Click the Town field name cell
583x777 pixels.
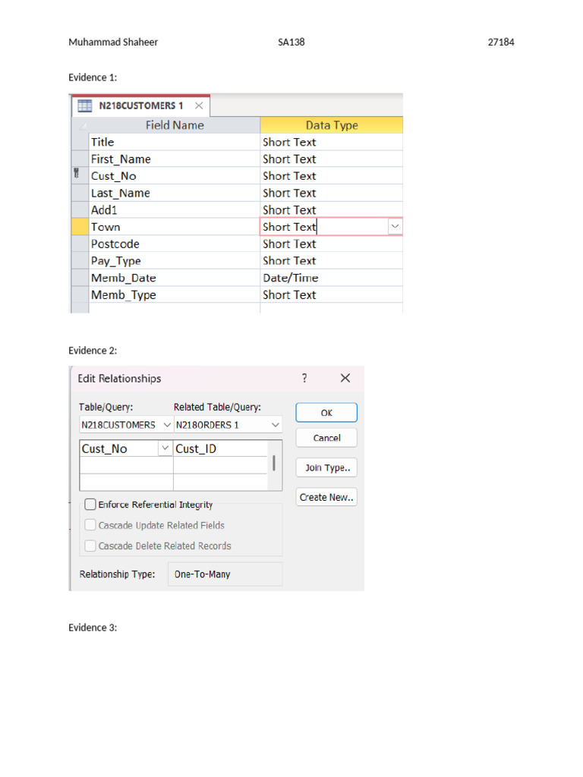[x=175, y=226]
